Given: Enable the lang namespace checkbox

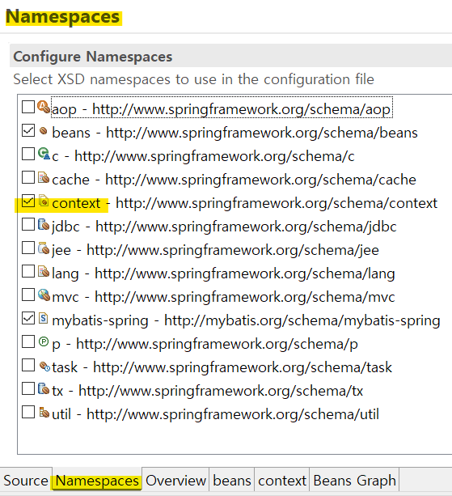Looking at the screenshot, I should tap(28, 271).
